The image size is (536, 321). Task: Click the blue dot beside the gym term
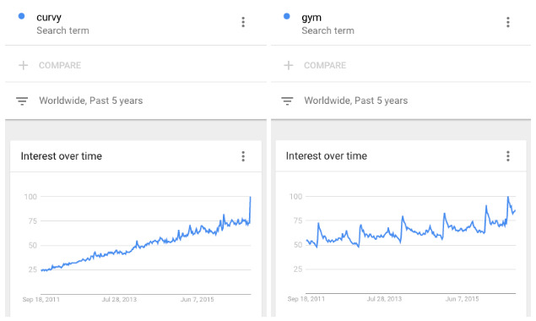286,16
